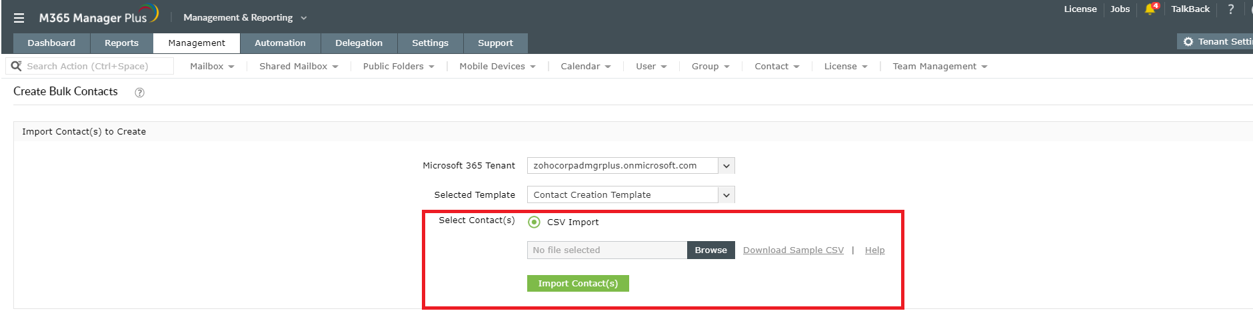The height and width of the screenshot is (327, 1253).
Task: Click the Browse button
Action: (710, 250)
